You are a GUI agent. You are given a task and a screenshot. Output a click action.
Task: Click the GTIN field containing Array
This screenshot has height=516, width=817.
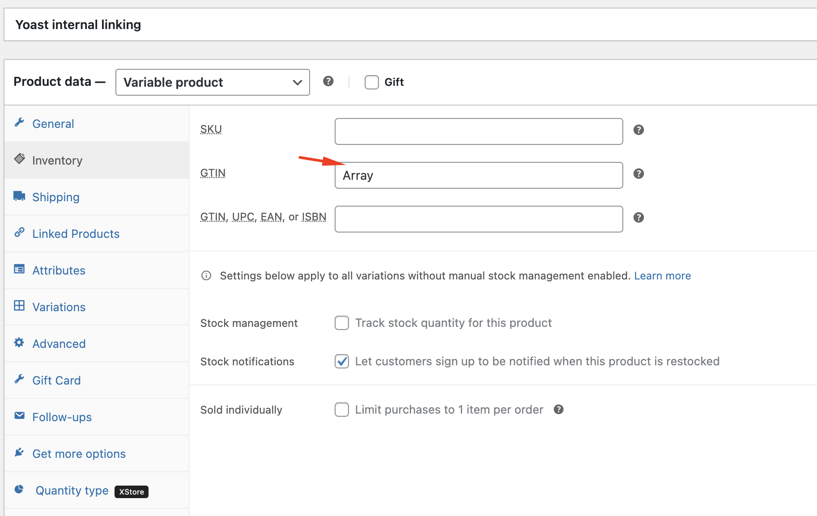coord(479,175)
